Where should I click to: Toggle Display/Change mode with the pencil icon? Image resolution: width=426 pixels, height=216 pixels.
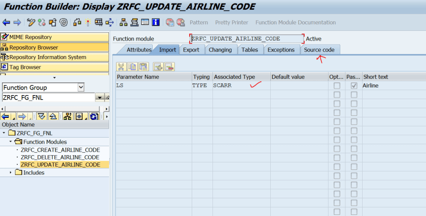pos(31,22)
